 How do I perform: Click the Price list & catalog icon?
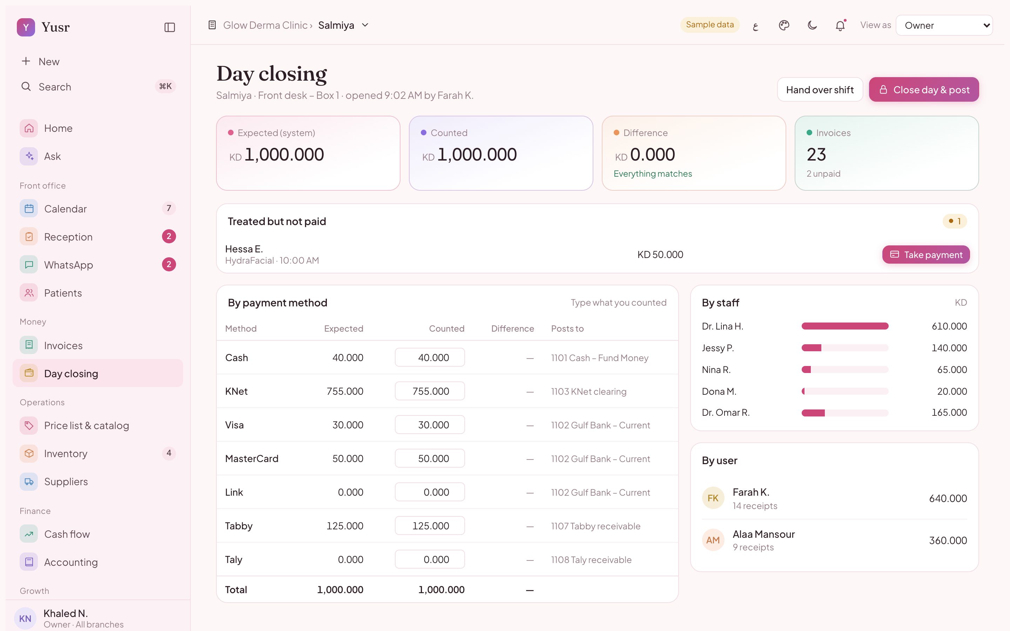tap(29, 425)
